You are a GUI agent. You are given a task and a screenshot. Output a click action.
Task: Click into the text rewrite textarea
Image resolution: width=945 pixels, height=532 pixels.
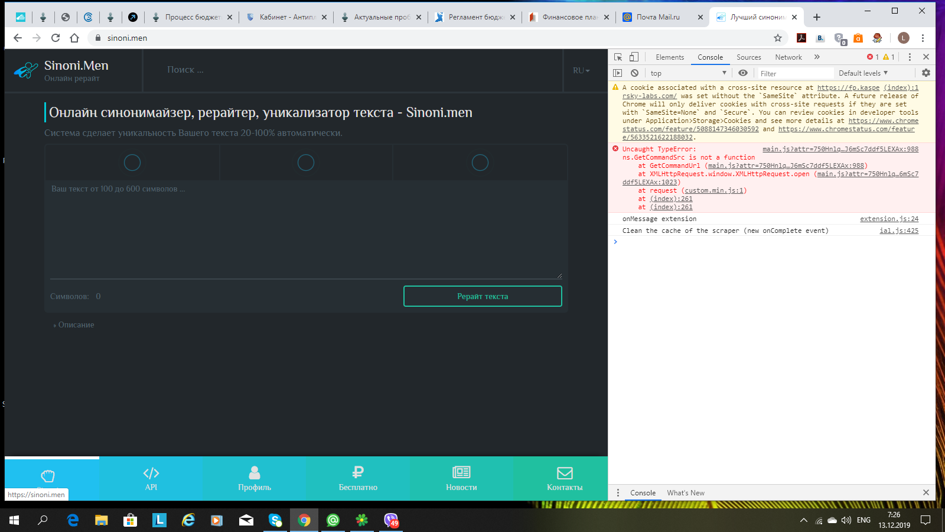(306, 229)
